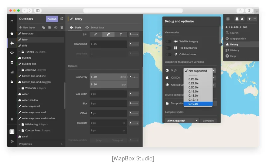The image size is (266, 167).
Task: Click the fullscreen map icon
Action: point(228,19)
